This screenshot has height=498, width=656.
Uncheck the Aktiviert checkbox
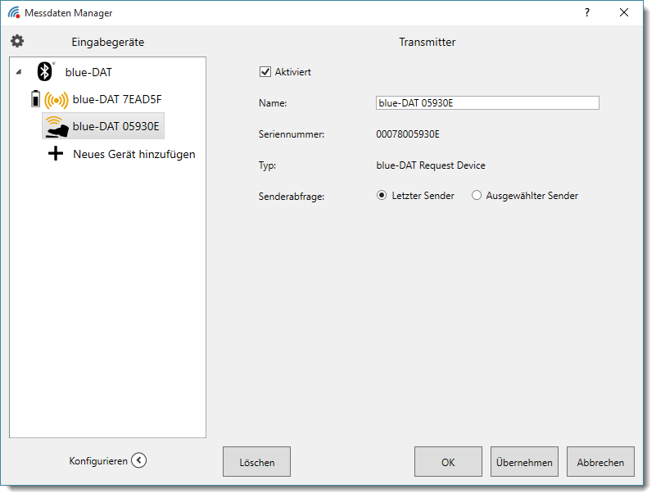click(x=265, y=72)
